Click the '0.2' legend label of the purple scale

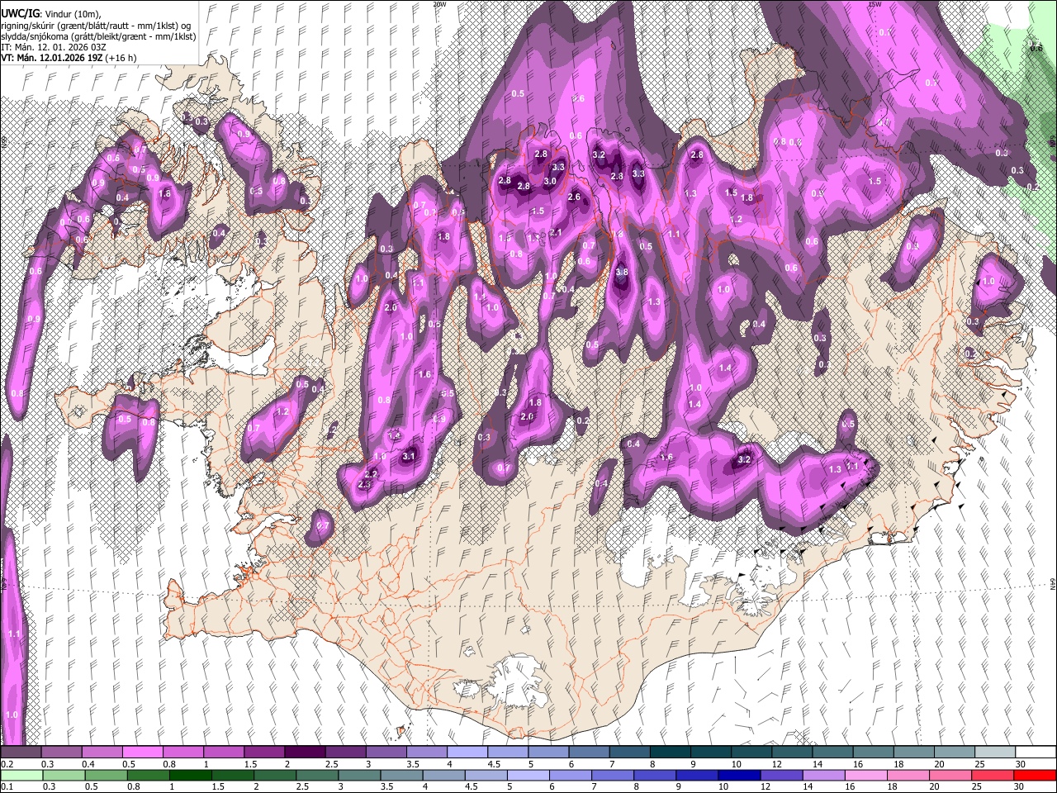[7, 764]
